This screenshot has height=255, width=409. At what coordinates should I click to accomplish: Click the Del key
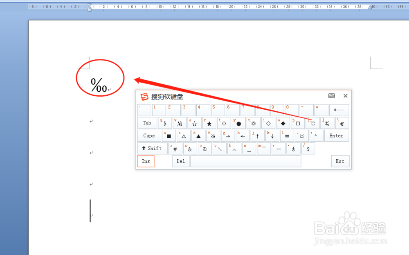point(181,161)
